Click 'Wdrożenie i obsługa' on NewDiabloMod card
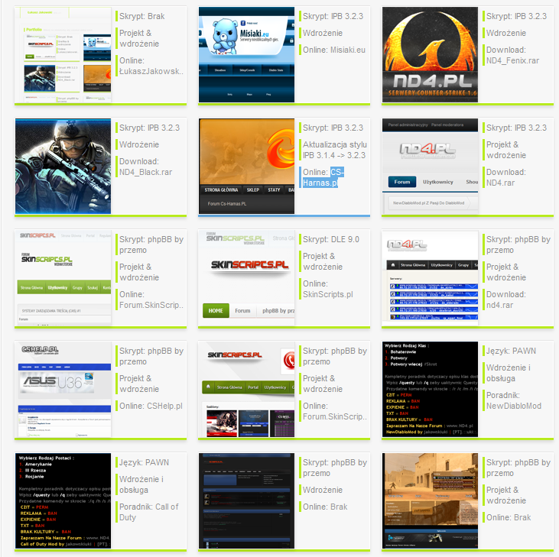This screenshot has height=557, width=559. click(x=508, y=373)
